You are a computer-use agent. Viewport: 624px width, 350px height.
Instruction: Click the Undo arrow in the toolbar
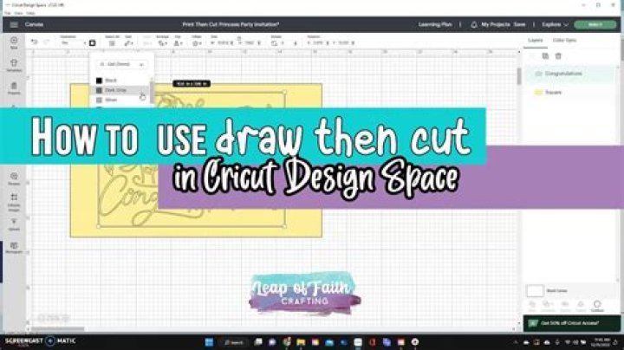34,42
